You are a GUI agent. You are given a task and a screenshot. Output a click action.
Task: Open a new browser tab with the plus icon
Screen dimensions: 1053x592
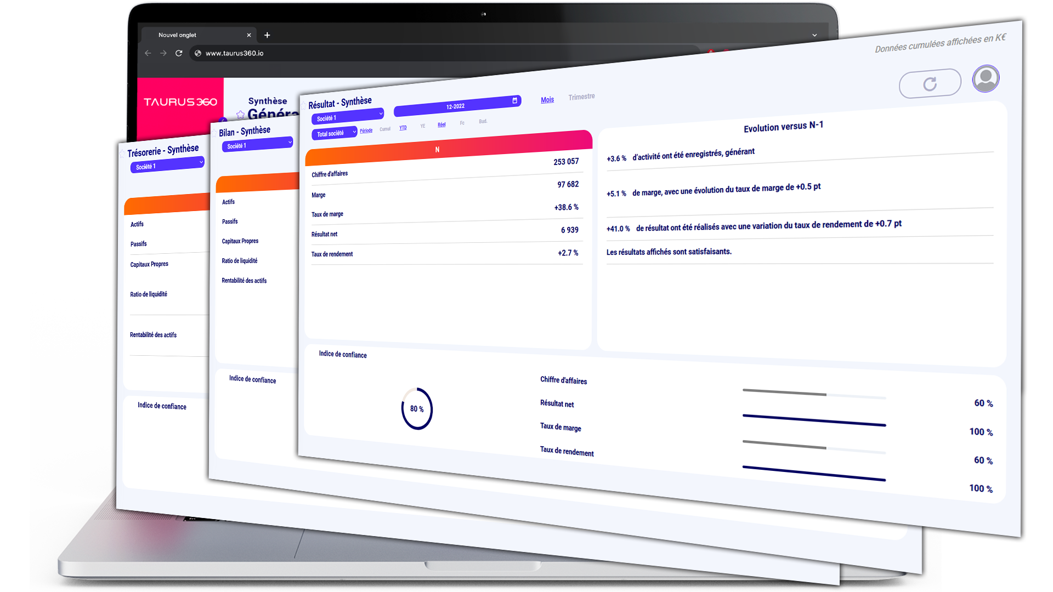pos(267,35)
